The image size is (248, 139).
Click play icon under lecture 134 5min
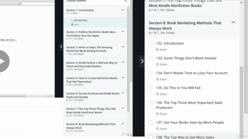coord(157,79)
